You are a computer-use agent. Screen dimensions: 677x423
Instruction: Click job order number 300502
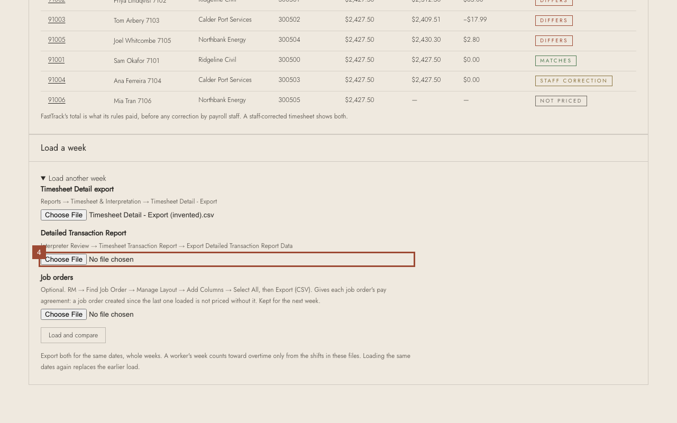coord(289,20)
